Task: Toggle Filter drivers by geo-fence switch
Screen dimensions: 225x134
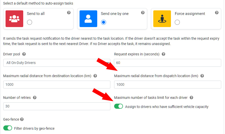Action: [x=8, y=128]
